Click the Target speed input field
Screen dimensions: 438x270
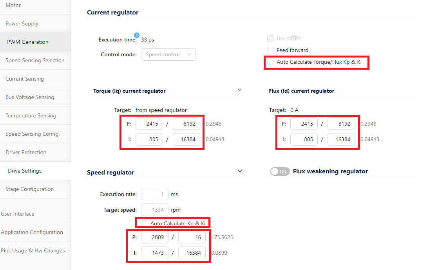[154, 210]
